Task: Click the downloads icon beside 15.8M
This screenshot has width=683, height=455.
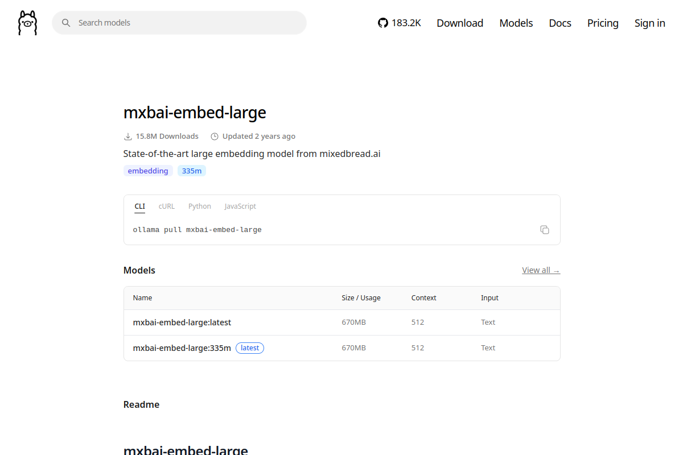Action: click(x=128, y=136)
